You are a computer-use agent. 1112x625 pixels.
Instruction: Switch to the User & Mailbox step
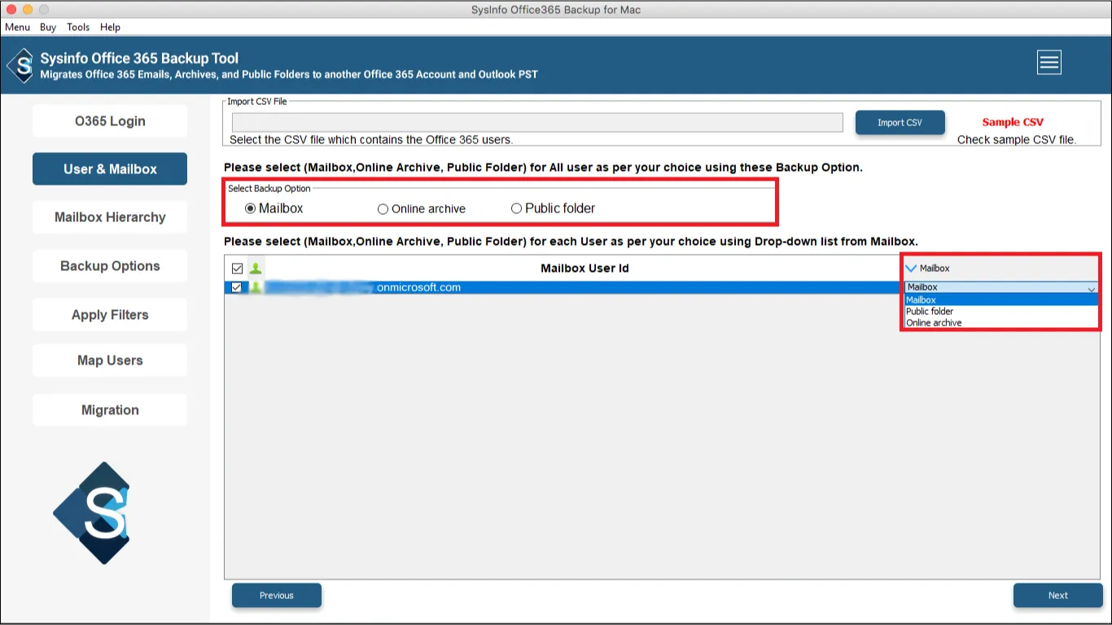(x=110, y=169)
